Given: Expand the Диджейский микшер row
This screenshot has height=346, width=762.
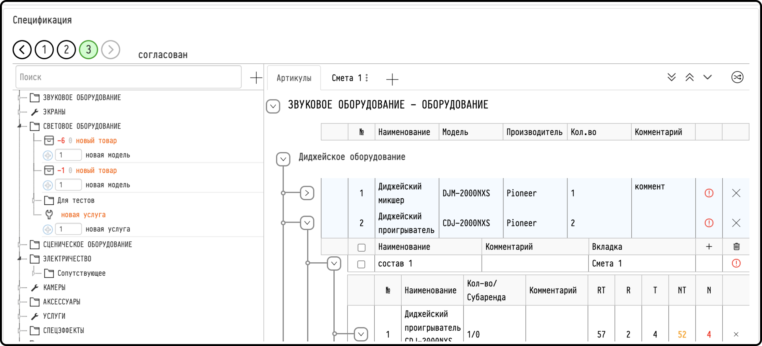Looking at the screenshot, I should [x=307, y=193].
